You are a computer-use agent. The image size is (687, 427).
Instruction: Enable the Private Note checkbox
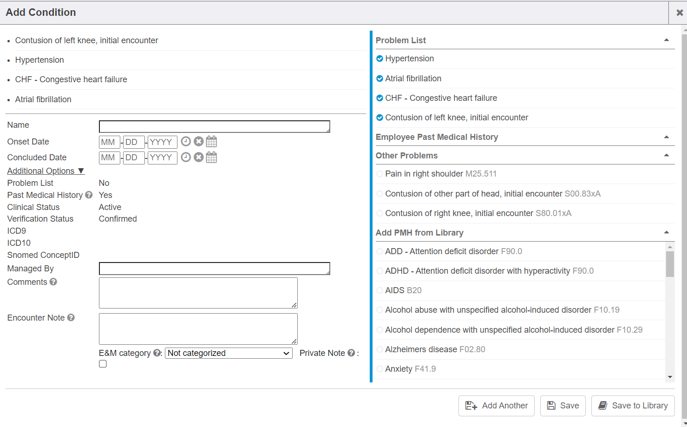tap(103, 364)
